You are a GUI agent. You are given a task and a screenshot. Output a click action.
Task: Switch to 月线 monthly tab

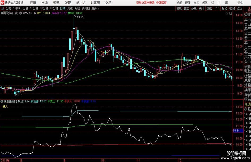[77, 8]
